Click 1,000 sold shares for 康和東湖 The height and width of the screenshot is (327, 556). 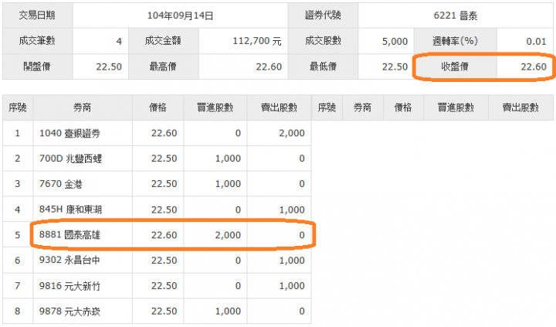[291, 209]
